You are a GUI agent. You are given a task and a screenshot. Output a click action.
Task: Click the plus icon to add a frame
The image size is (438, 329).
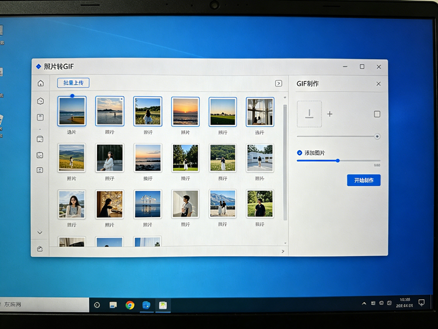pos(330,114)
